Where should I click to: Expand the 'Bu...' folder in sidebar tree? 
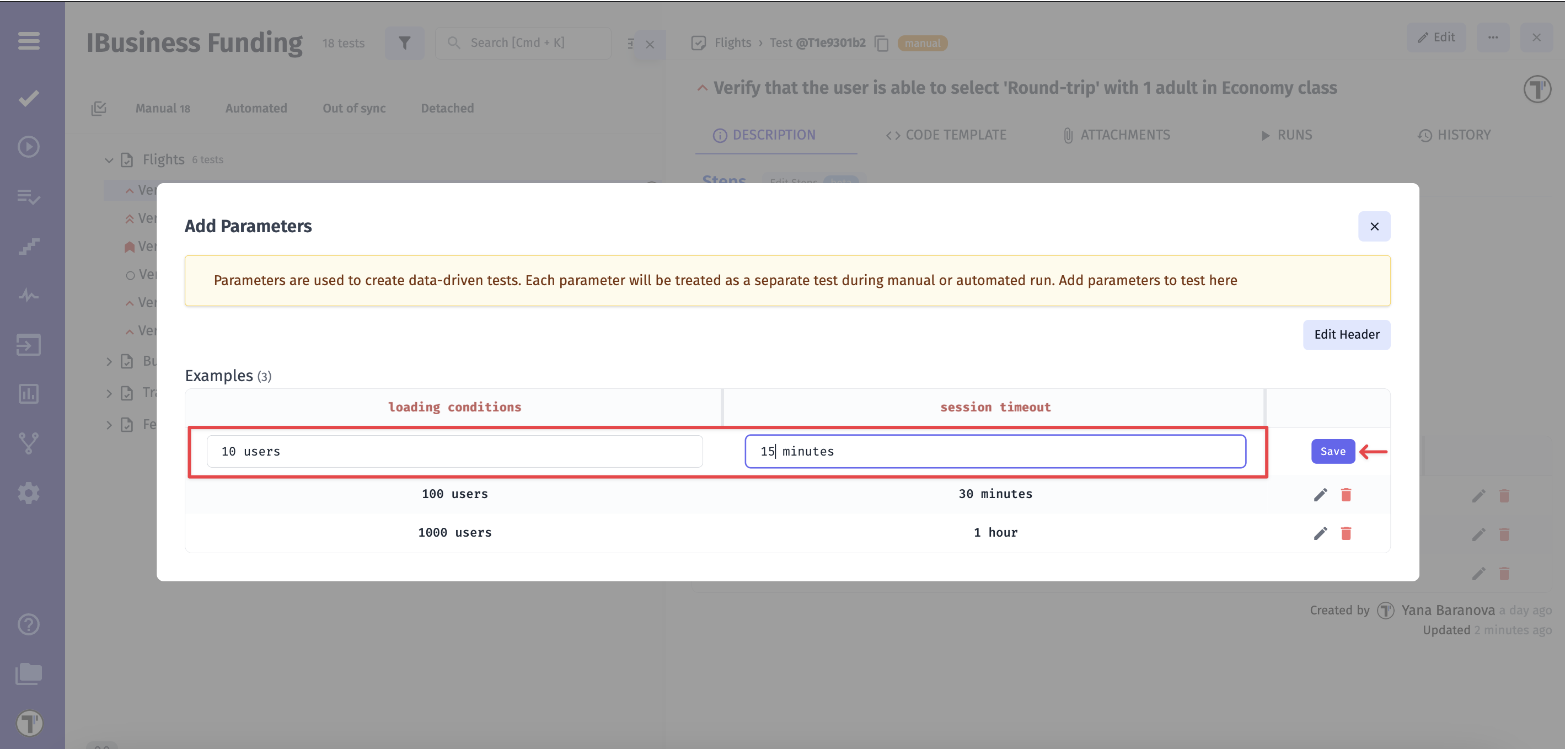tap(109, 361)
